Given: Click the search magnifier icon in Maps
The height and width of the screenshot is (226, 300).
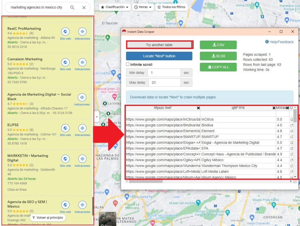Looking at the screenshot, I should pos(72,7).
